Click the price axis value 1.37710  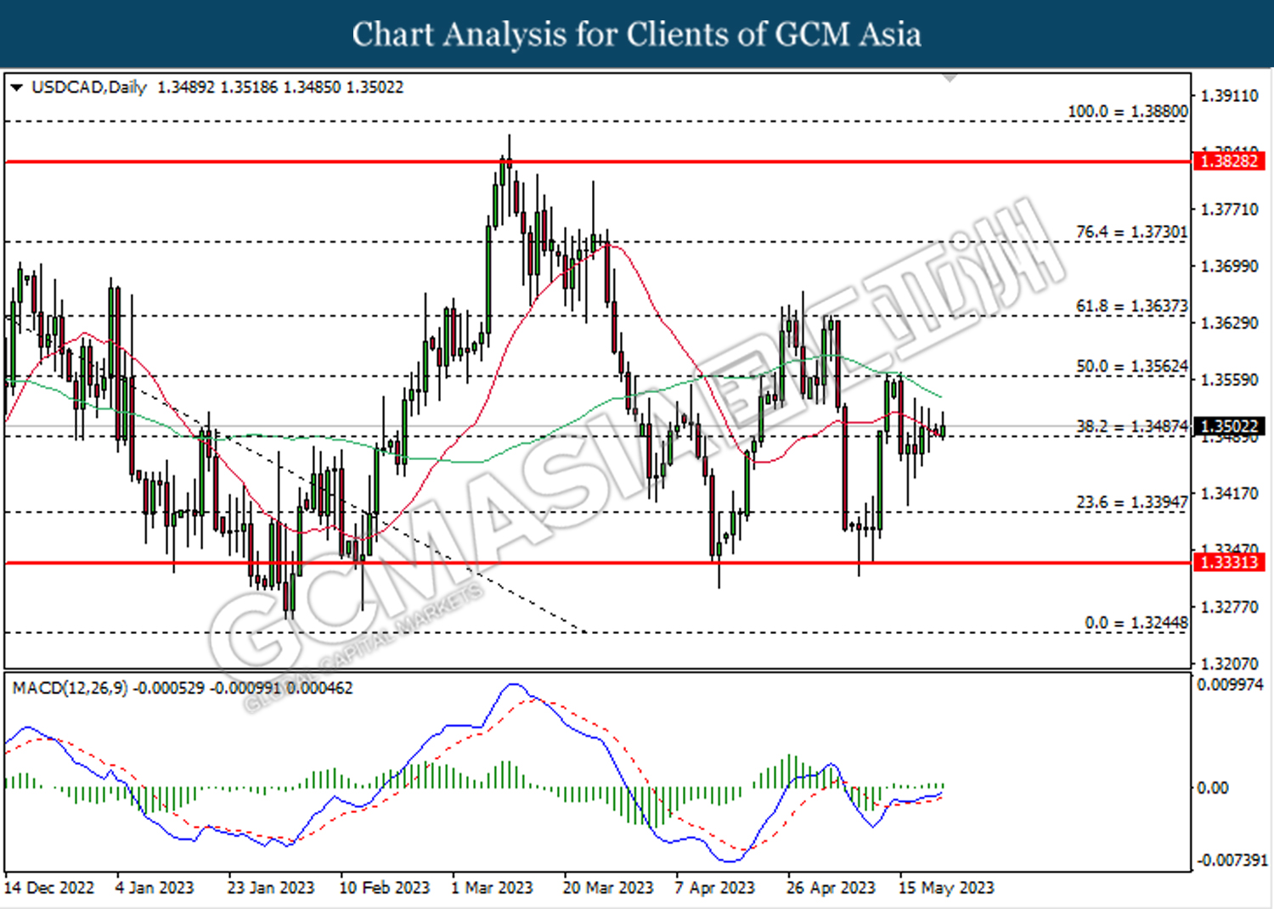(x=1229, y=209)
